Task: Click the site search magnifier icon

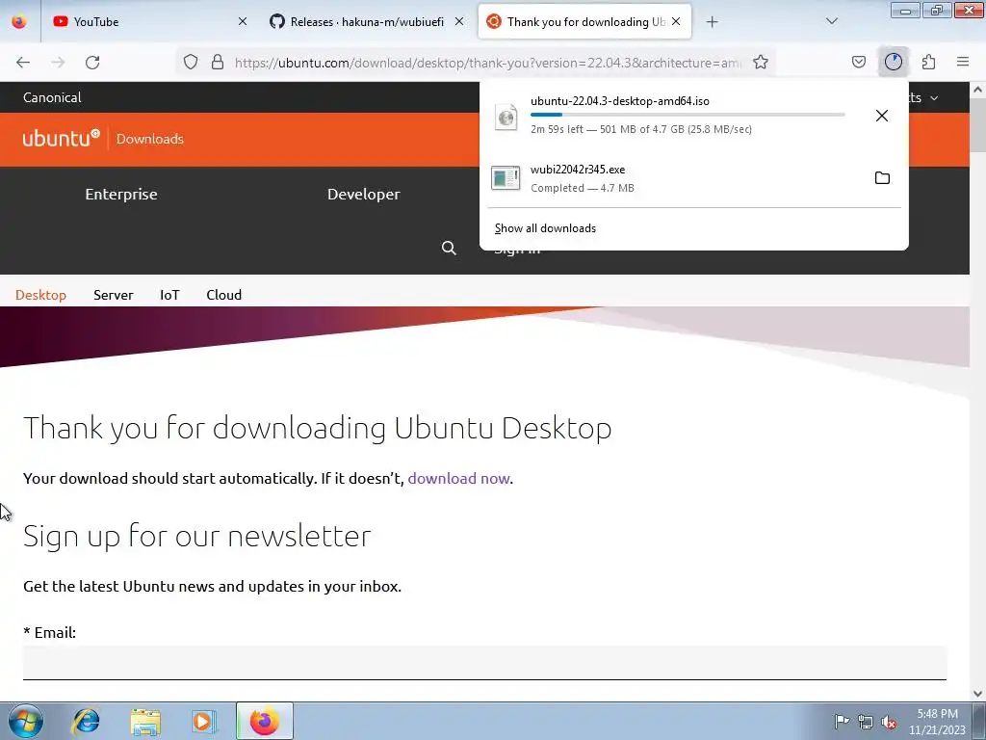Action: (449, 248)
